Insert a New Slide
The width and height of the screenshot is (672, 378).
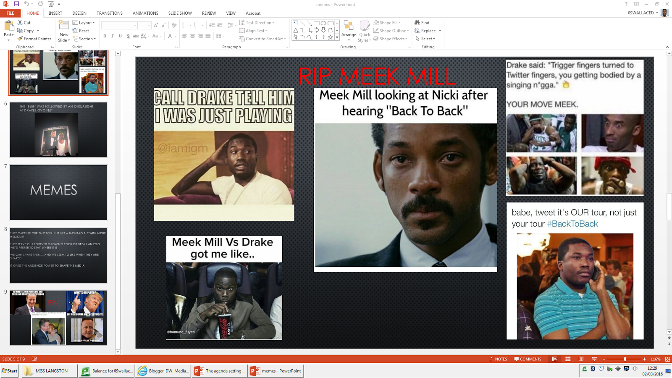tap(64, 31)
